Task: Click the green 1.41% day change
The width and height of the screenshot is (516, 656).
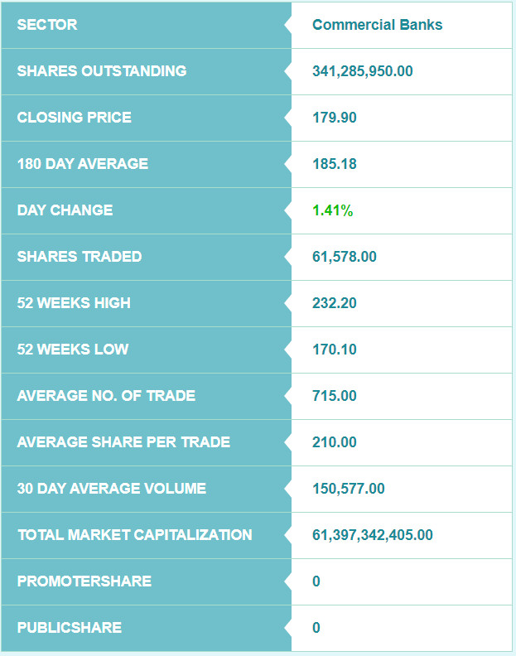Action: [332, 210]
